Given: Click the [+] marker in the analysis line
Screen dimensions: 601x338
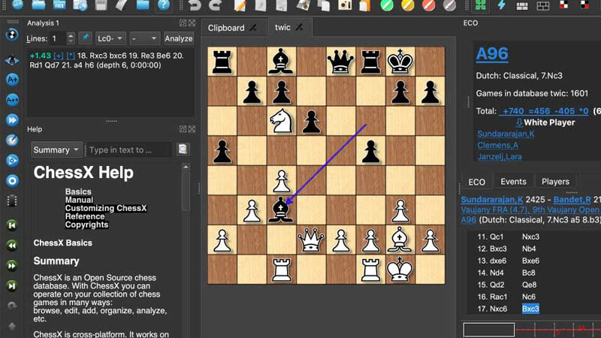Looking at the screenshot, I should 59,56.
